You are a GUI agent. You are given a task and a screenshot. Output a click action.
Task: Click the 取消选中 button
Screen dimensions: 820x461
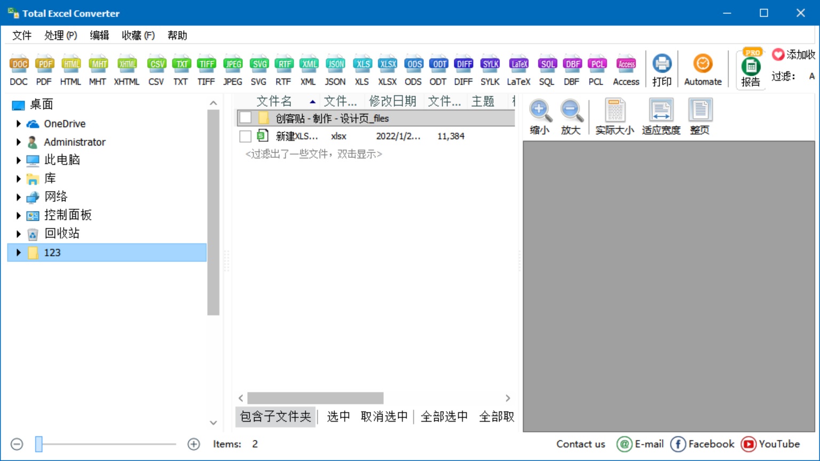pyautogui.click(x=384, y=417)
